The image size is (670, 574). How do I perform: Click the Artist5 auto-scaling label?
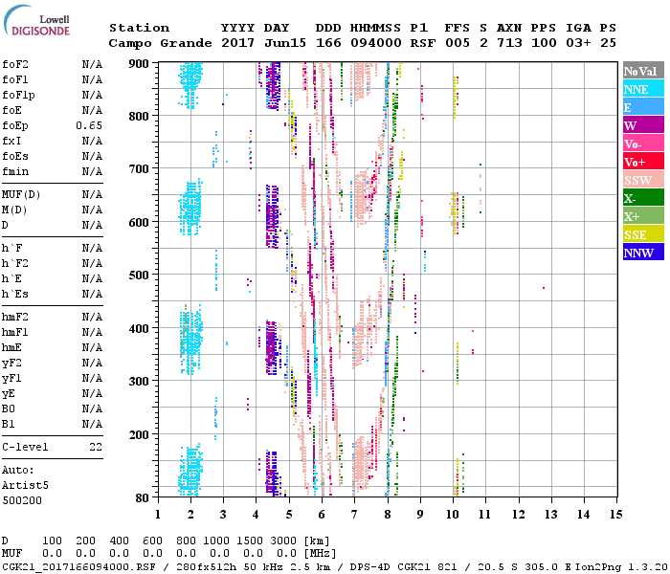pyautogui.click(x=22, y=485)
